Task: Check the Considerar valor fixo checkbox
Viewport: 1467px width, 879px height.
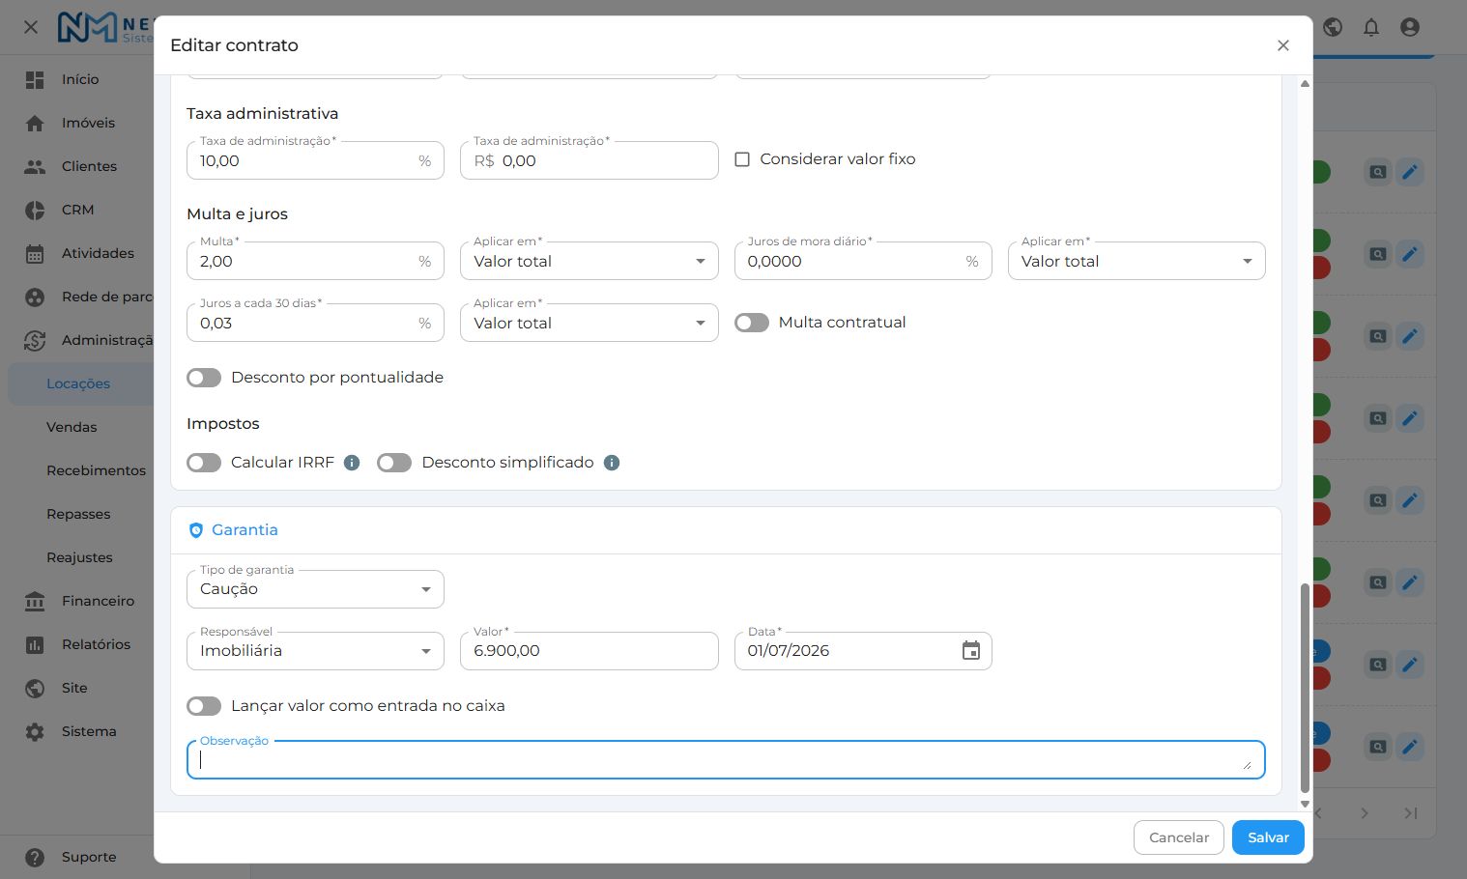Action: click(x=742, y=159)
